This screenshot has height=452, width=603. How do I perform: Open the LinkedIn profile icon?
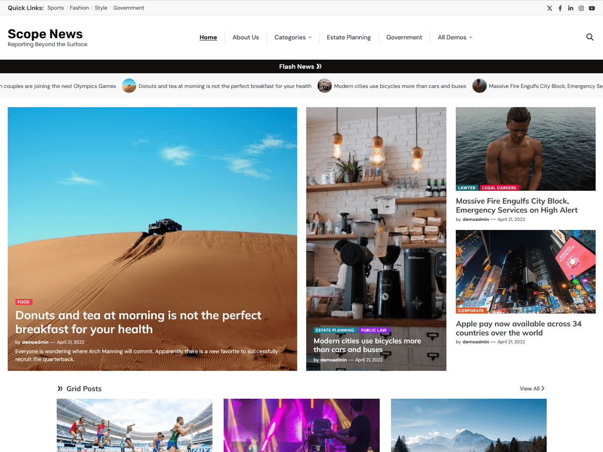570,8
